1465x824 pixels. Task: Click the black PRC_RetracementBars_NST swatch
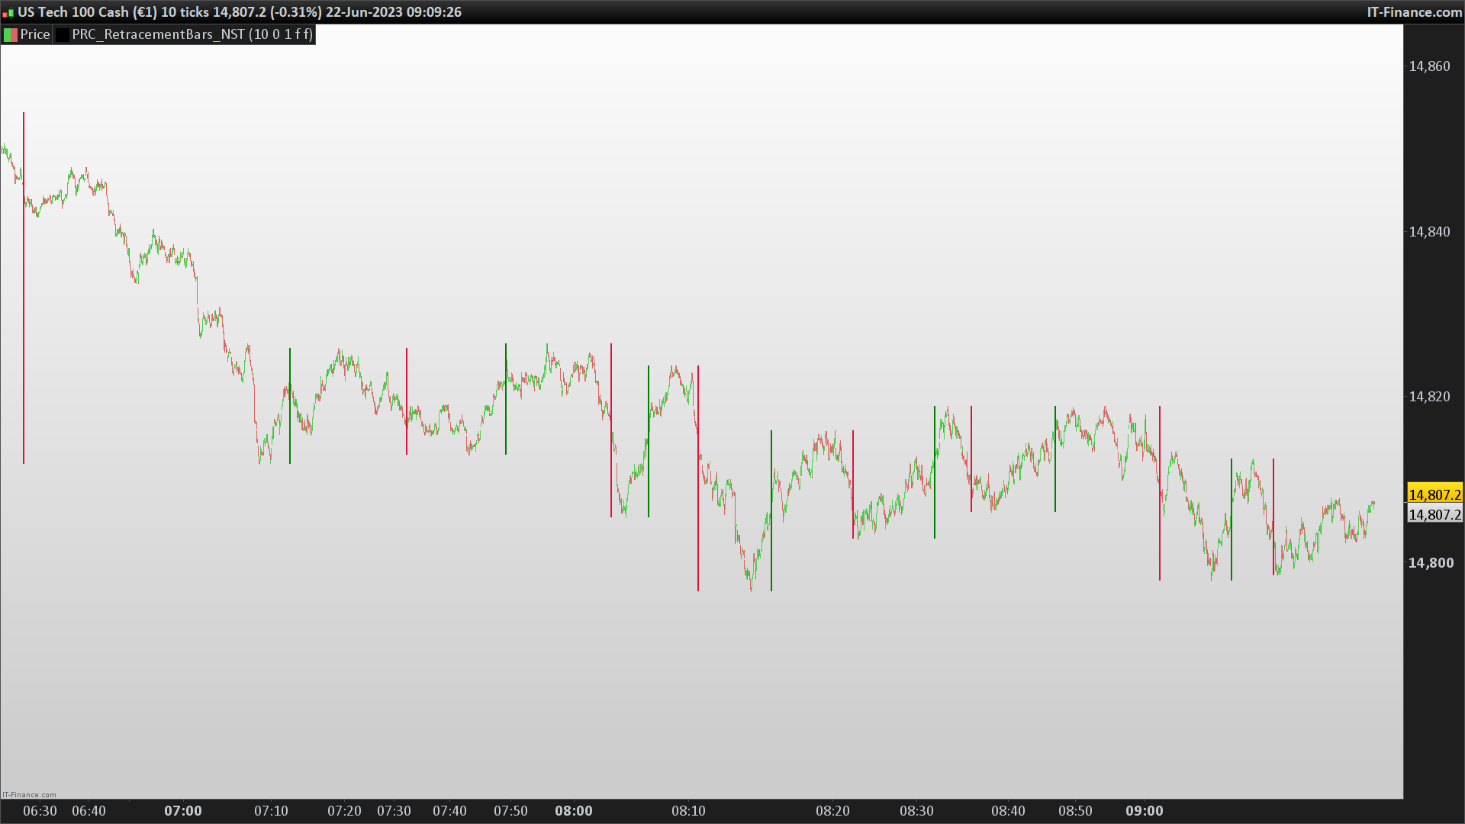[x=63, y=35]
